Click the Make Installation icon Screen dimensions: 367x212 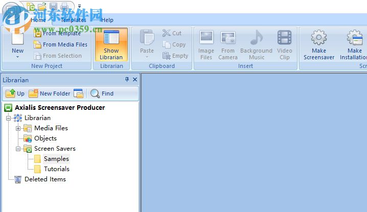[355, 37]
